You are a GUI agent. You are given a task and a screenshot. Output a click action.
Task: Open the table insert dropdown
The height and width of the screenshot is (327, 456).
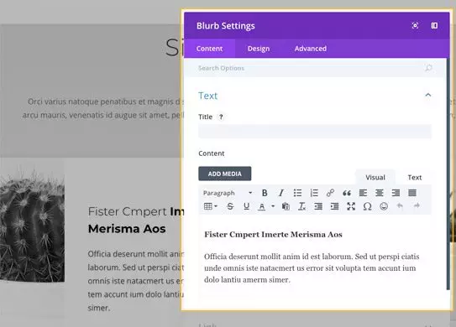click(x=211, y=206)
